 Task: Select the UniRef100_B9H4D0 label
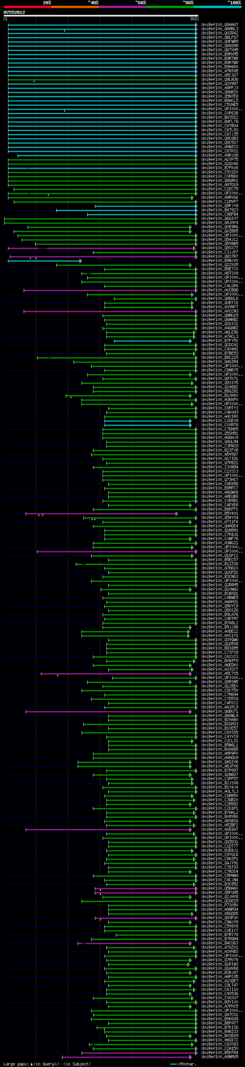pyautogui.click(x=220, y=67)
